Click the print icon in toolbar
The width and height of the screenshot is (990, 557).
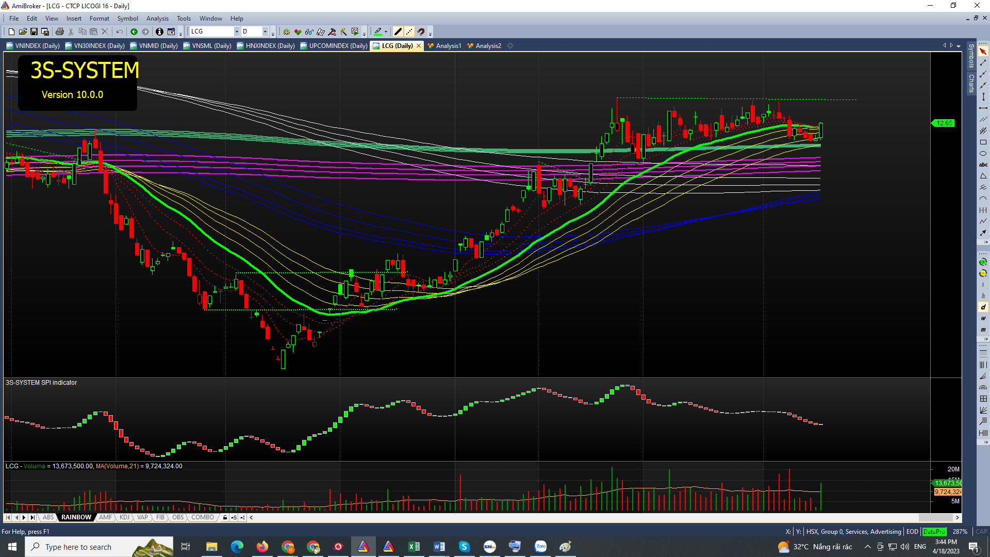[59, 31]
